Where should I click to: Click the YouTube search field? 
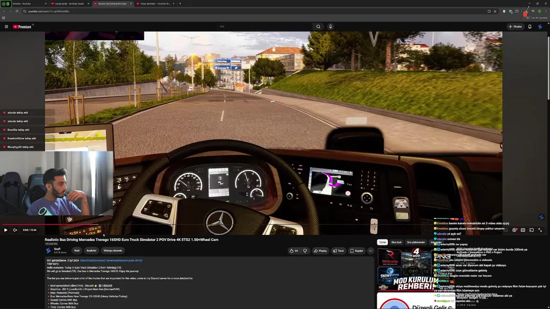click(264, 27)
